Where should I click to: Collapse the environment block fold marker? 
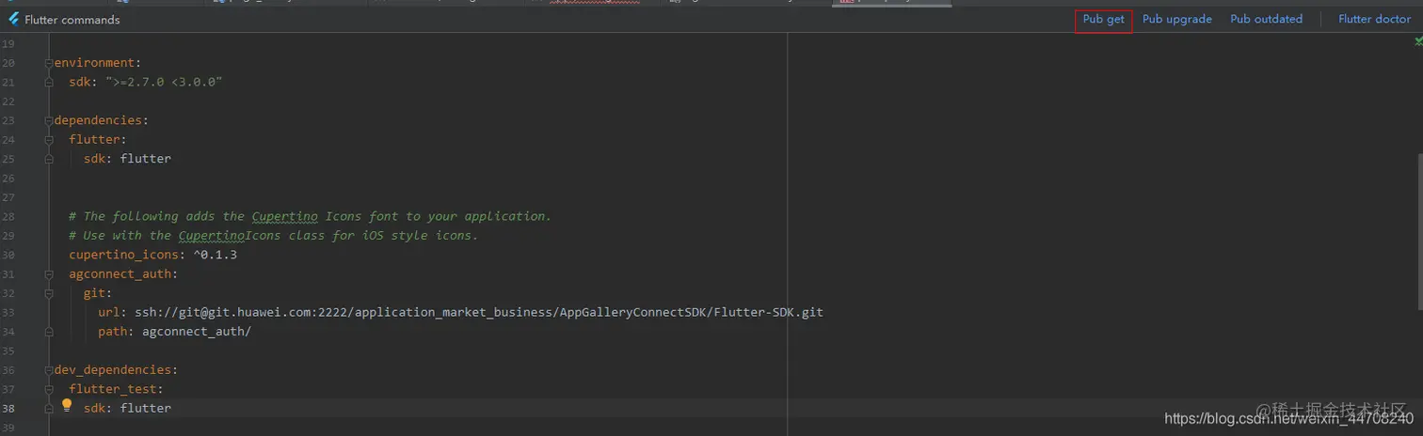click(49, 63)
